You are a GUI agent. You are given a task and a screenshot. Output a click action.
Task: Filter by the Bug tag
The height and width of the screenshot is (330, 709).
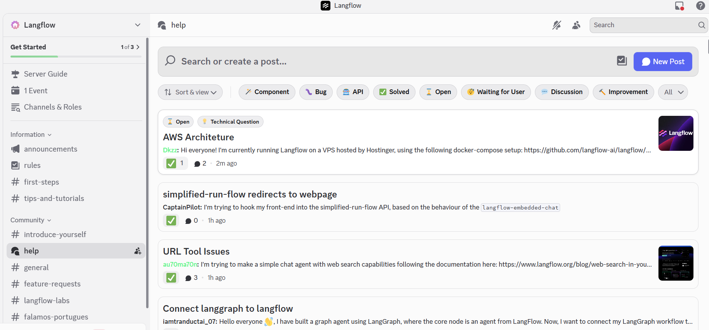click(x=316, y=92)
